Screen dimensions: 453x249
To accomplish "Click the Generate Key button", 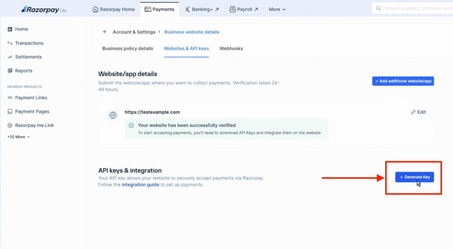I will (x=414, y=177).
